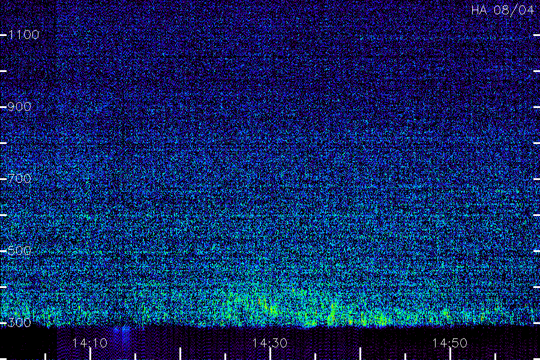Click the HA 08/04 date label
The width and height of the screenshot is (540, 360).
(x=502, y=10)
